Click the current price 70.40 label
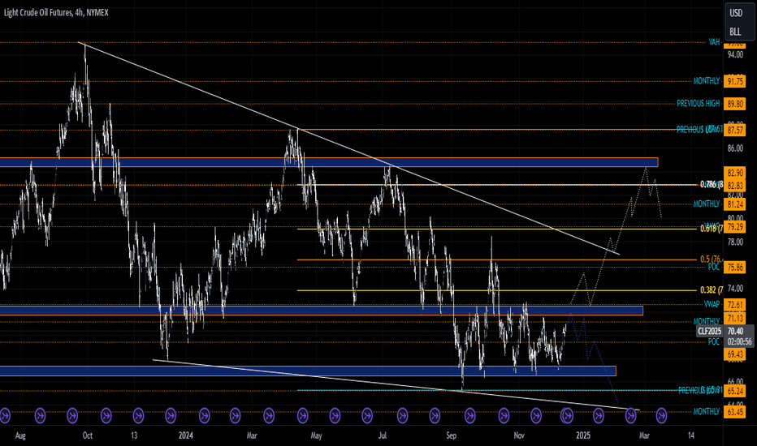757x446 pixels. coord(735,331)
